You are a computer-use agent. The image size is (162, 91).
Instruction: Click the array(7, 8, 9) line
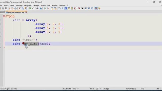pos(49,32)
